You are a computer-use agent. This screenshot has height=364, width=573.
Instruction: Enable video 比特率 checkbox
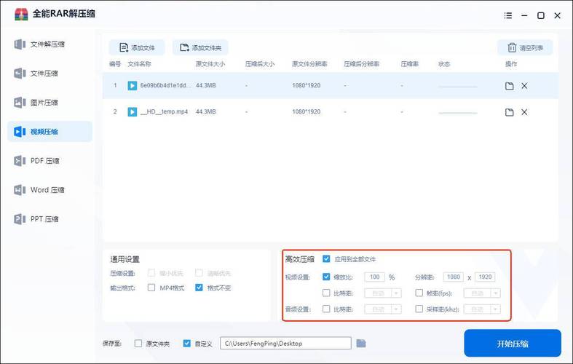click(326, 293)
